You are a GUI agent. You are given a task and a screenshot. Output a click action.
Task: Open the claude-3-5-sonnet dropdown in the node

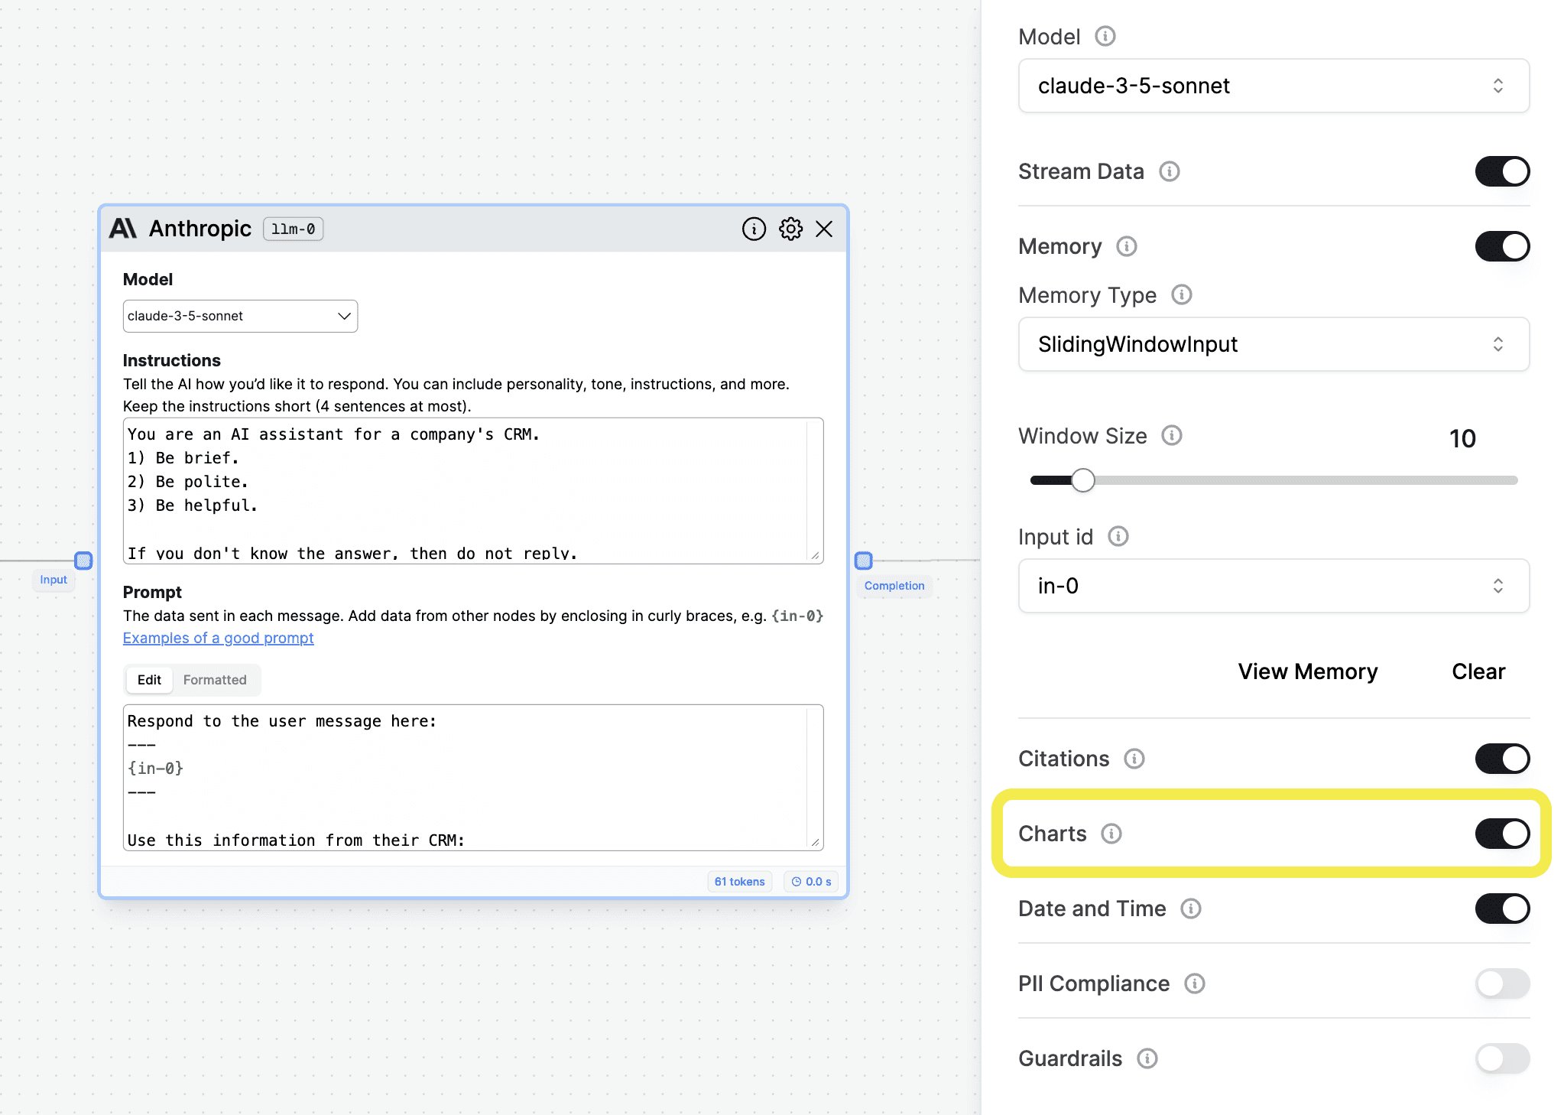(x=240, y=316)
